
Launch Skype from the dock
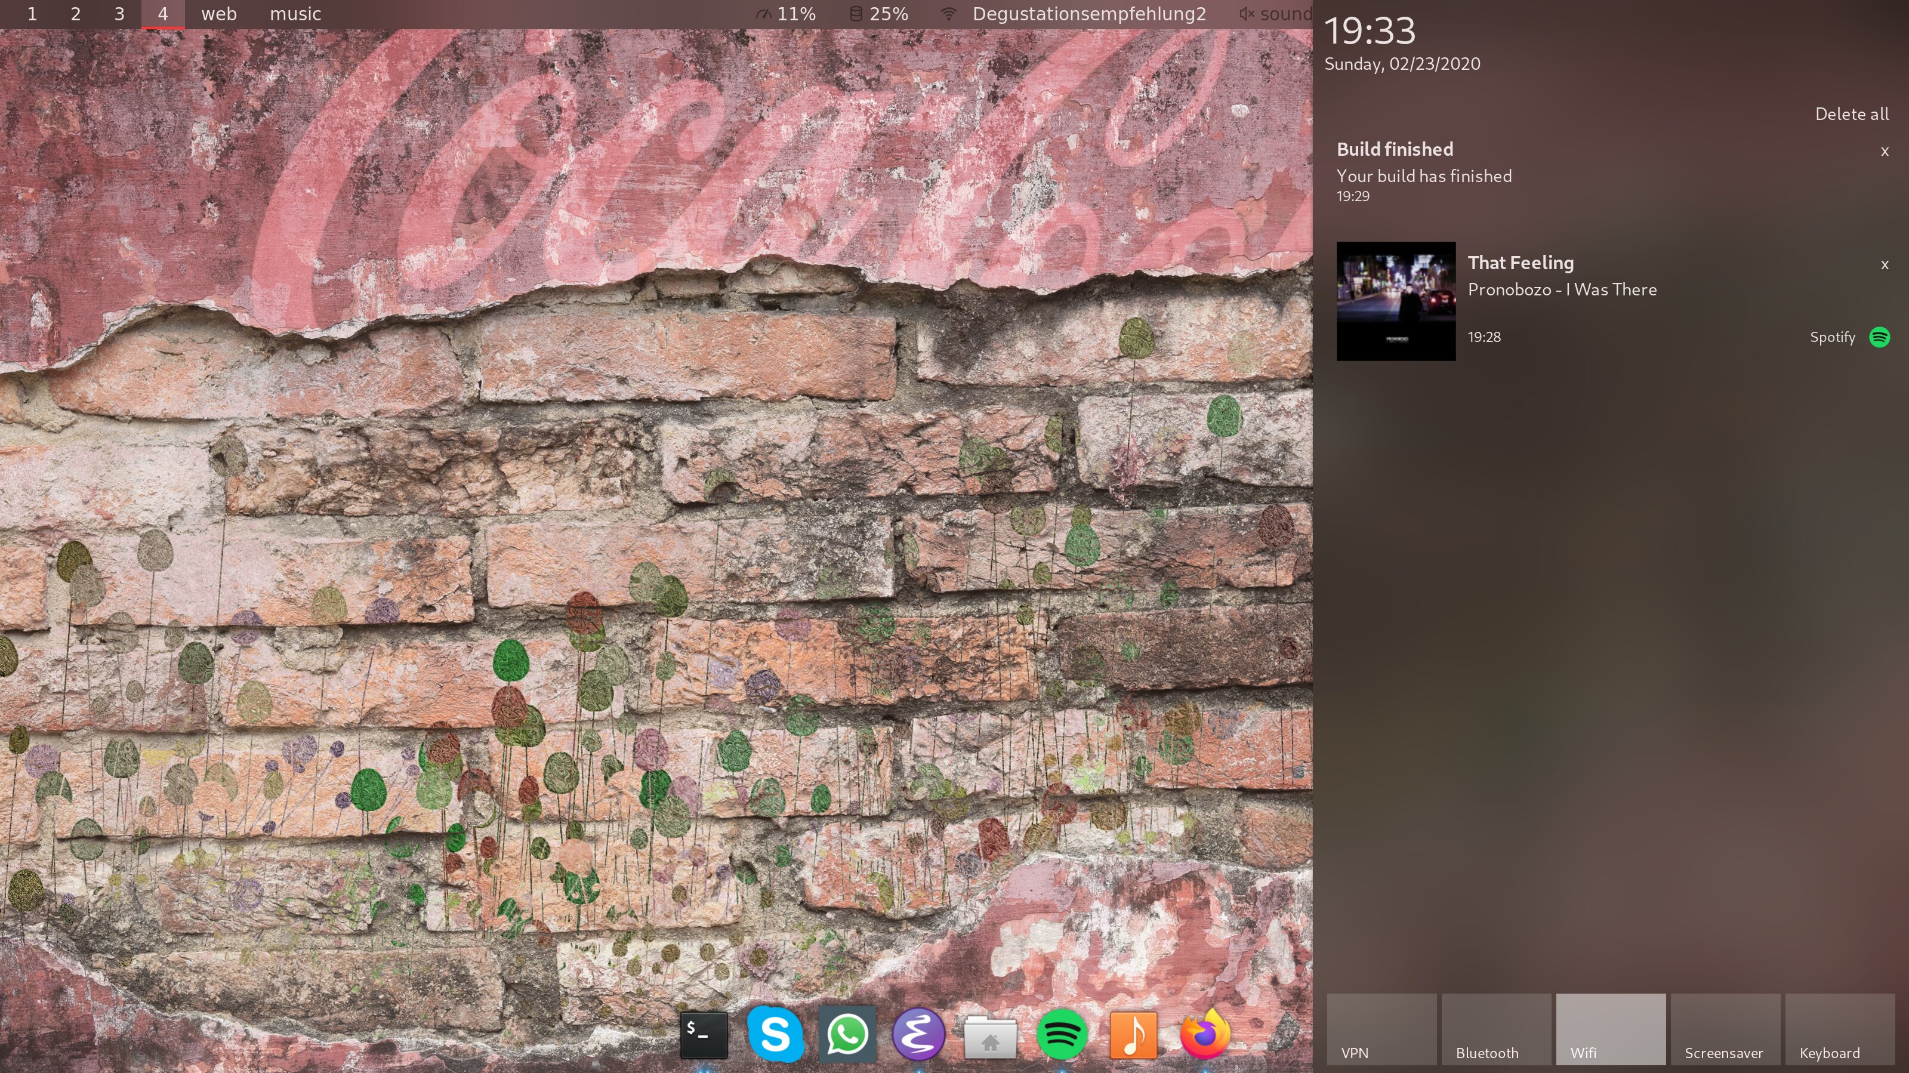click(x=775, y=1034)
